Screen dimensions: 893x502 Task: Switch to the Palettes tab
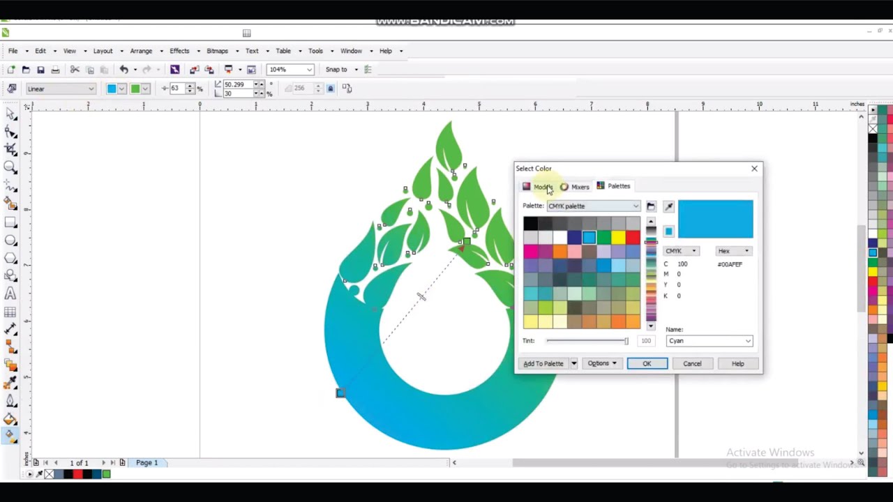614,186
